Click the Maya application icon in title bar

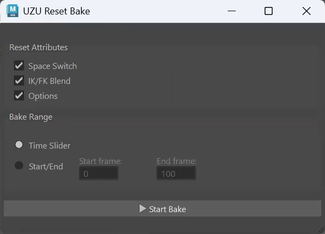(x=12, y=11)
